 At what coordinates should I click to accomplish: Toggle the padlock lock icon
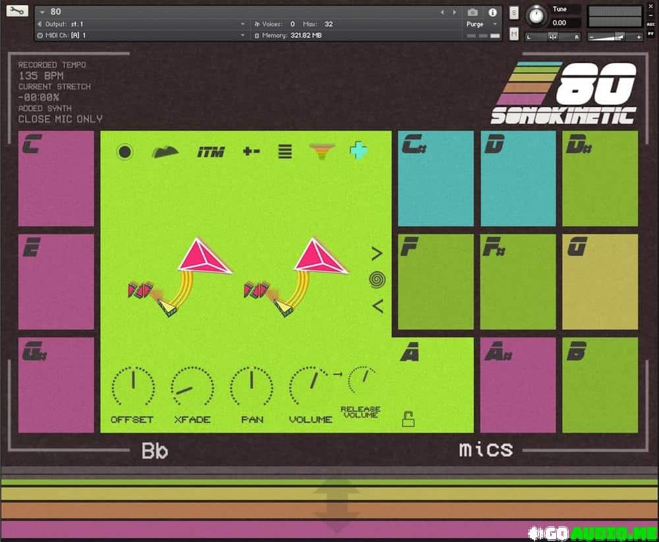[408, 419]
